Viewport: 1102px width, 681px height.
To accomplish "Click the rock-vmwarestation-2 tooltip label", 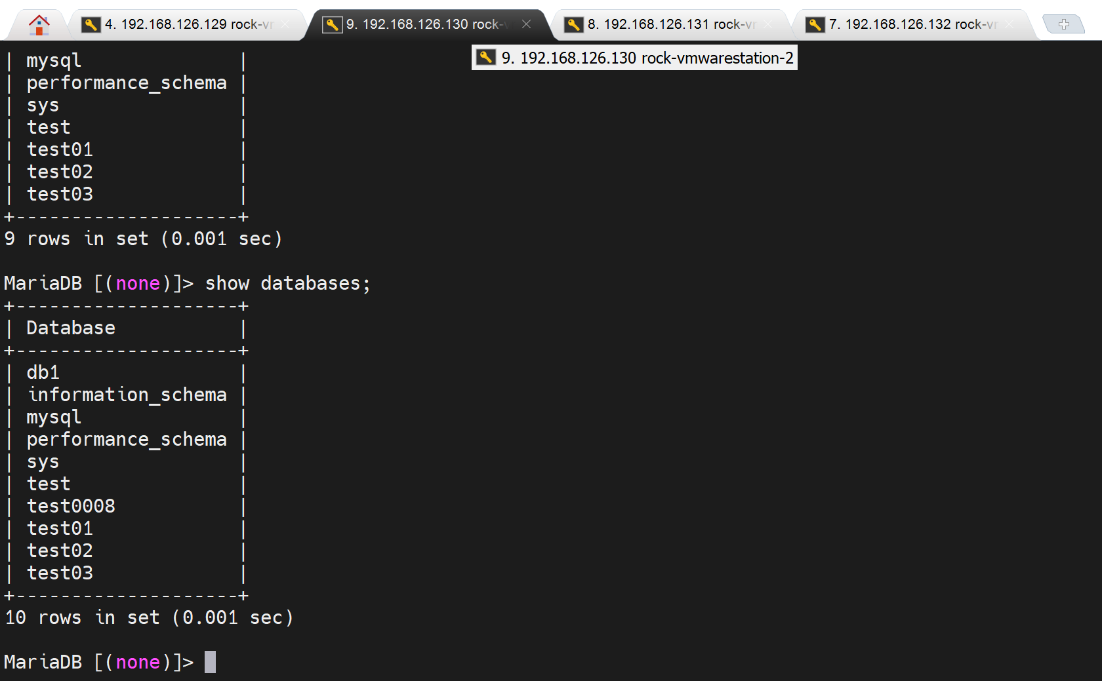I will tap(646, 58).
